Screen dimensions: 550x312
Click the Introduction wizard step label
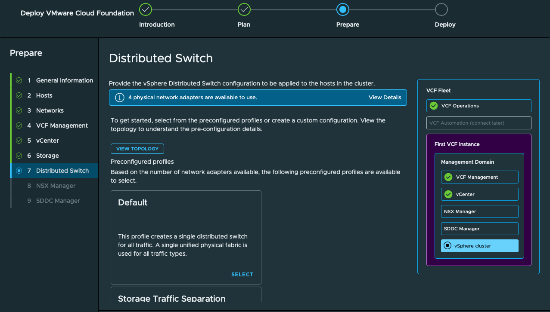[x=157, y=24]
